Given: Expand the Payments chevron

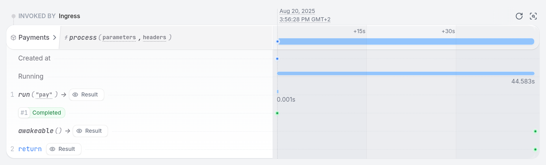Looking at the screenshot, I should [x=55, y=37].
